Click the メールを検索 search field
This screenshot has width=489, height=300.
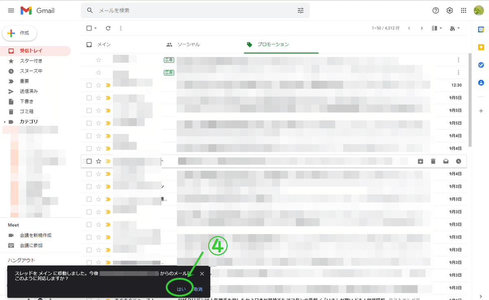196,11
